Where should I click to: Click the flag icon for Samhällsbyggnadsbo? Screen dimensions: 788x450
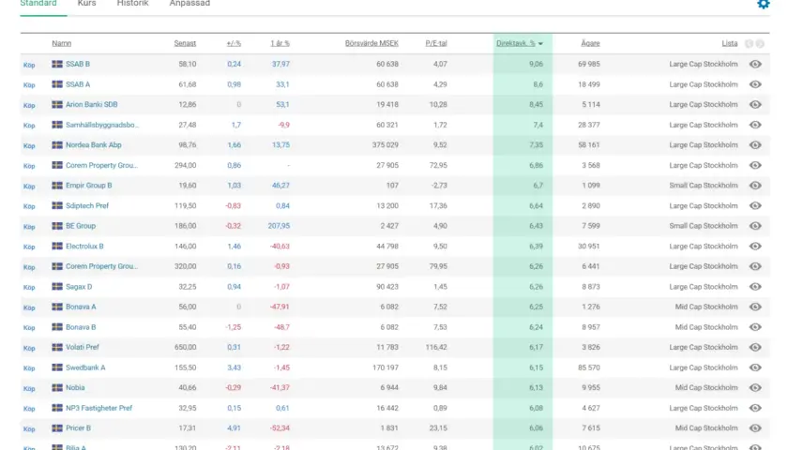pyautogui.click(x=57, y=125)
